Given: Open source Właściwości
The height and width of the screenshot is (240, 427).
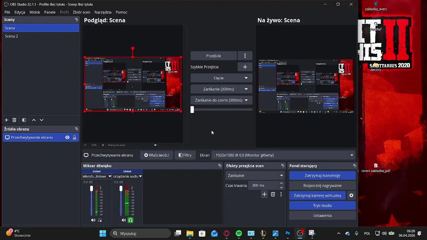Looking at the screenshot, I should point(156,155).
